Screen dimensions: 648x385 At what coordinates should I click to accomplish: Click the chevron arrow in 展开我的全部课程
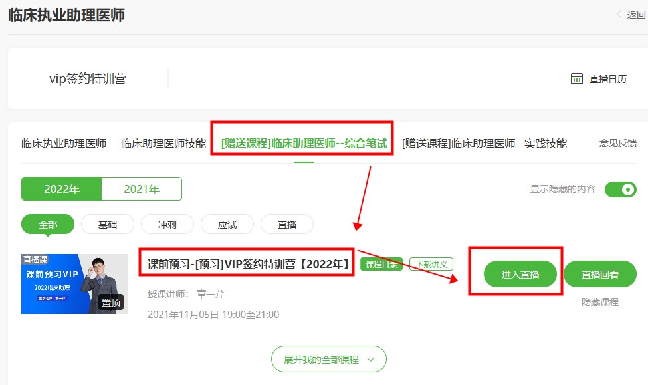click(x=370, y=360)
